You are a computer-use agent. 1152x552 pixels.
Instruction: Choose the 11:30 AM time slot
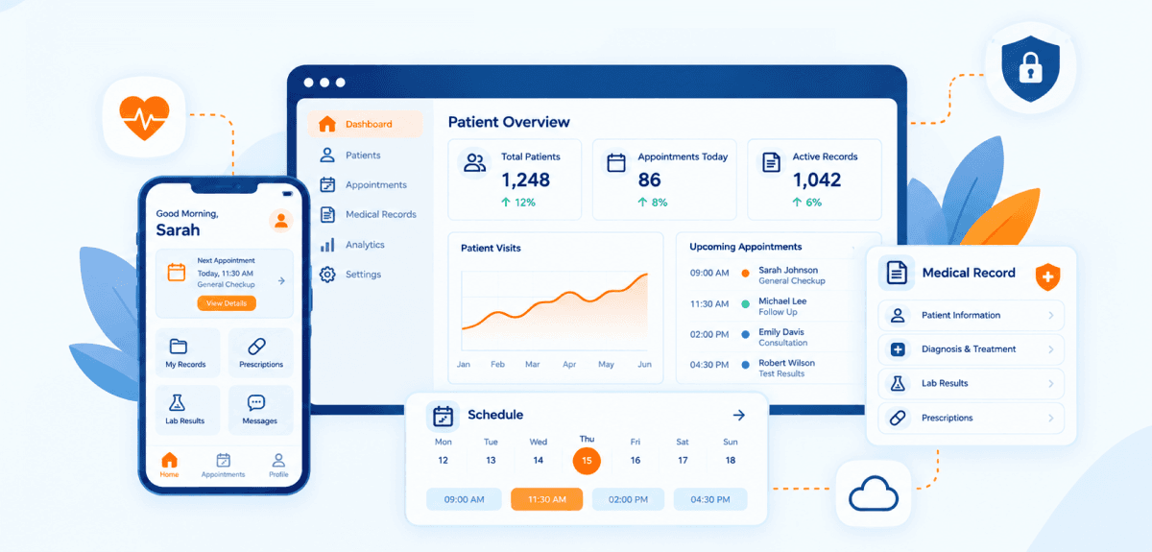pos(546,499)
